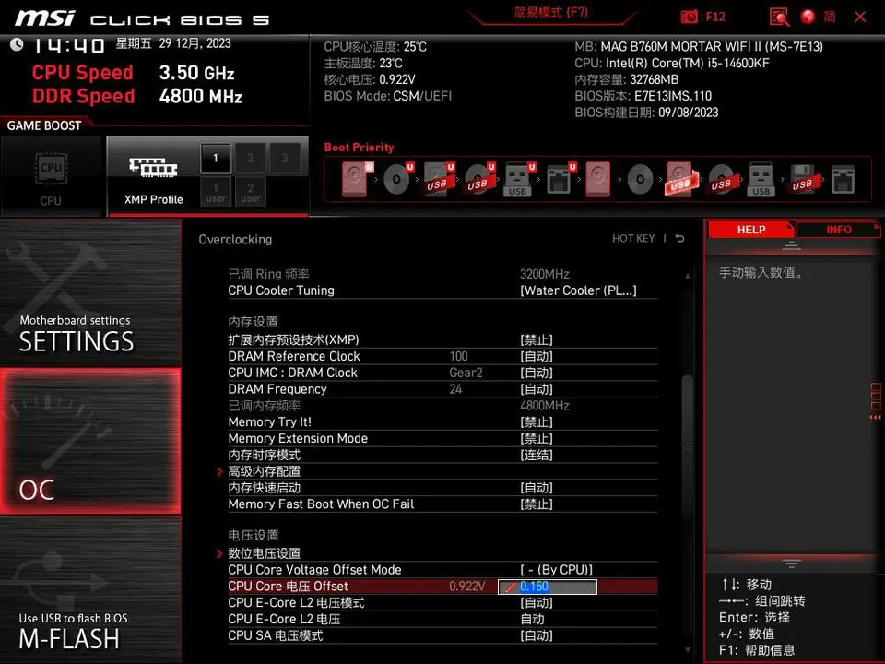885x664 pixels.
Task: Open the 内存时序模式 value dropdown
Action: [537, 455]
